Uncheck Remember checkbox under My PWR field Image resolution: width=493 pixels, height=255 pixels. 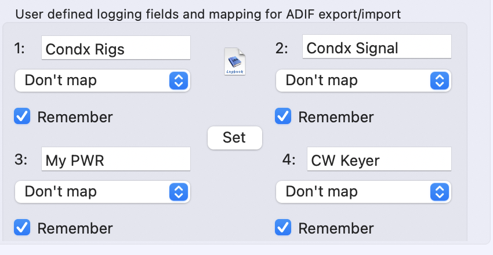tap(23, 228)
